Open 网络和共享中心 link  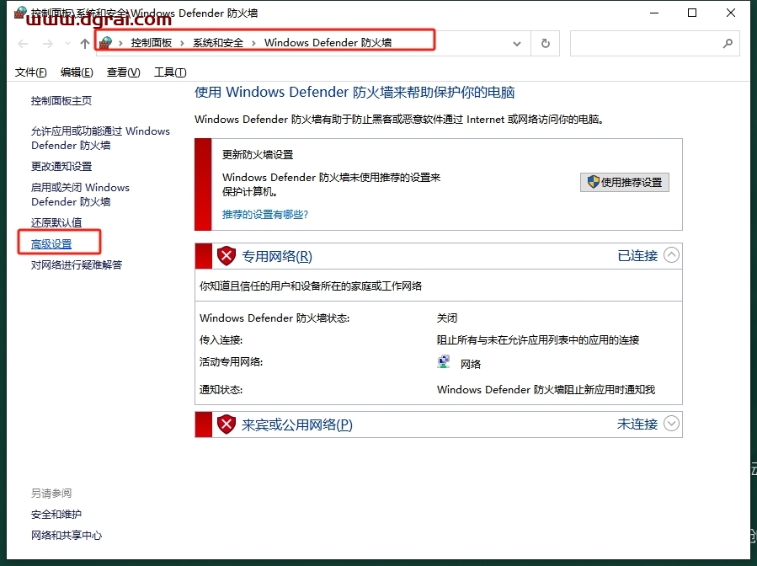[x=67, y=535]
